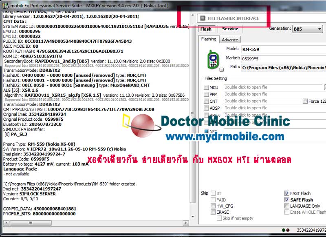
Task: Open the Generation BB5 dropdown
Action: click(x=308, y=29)
